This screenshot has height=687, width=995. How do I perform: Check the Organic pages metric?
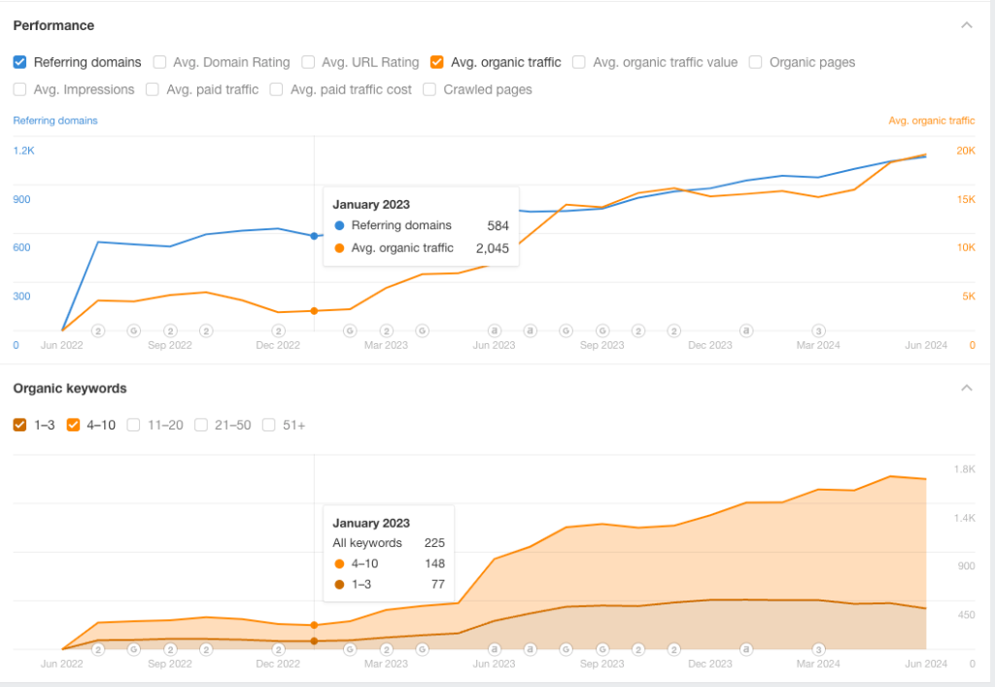756,62
